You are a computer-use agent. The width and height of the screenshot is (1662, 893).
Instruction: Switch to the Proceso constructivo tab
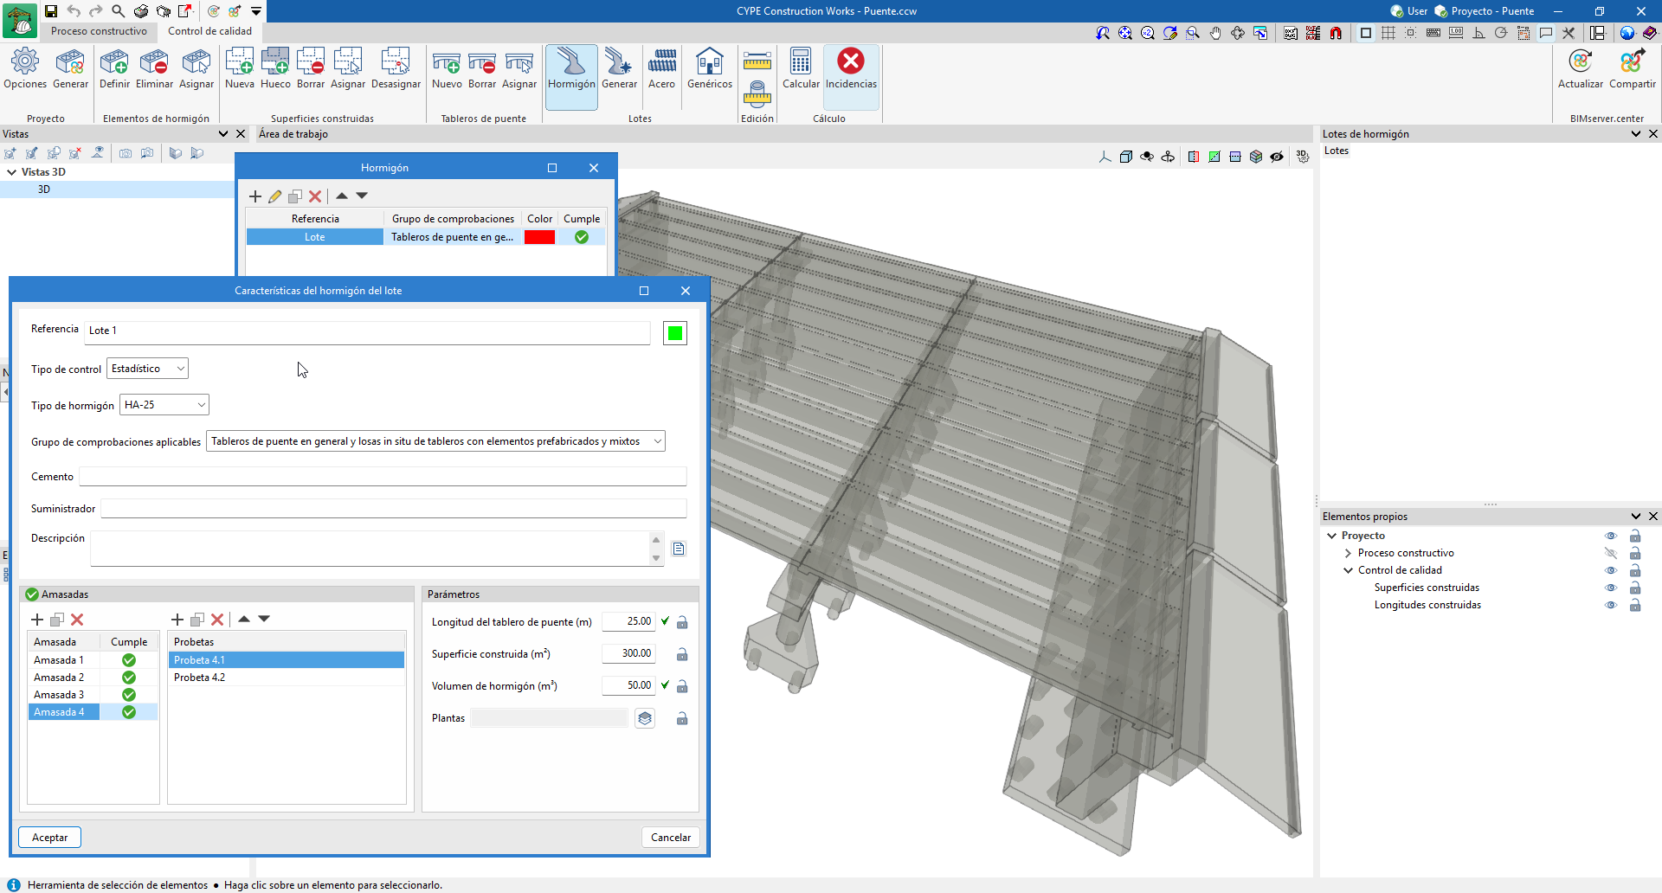pyautogui.click(x=99, y=31)
